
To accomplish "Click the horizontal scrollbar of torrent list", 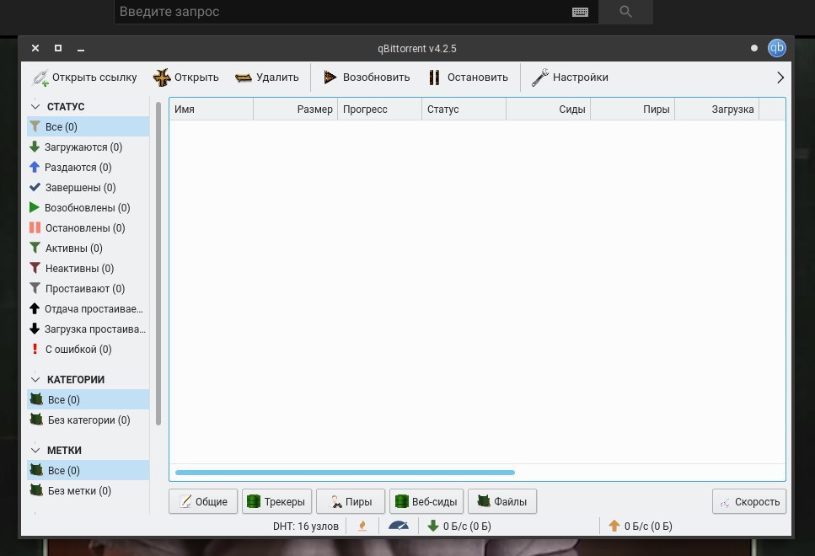I will 345,473.
